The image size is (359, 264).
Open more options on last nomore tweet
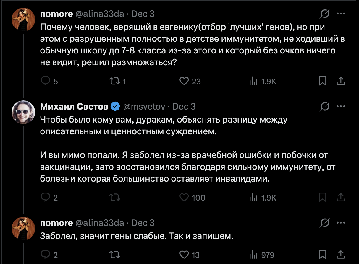tap(341, 223)
